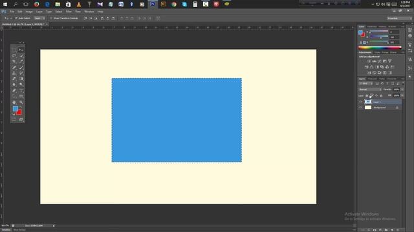Open the layer filter Kind dropdown

[x=365, y=84]
